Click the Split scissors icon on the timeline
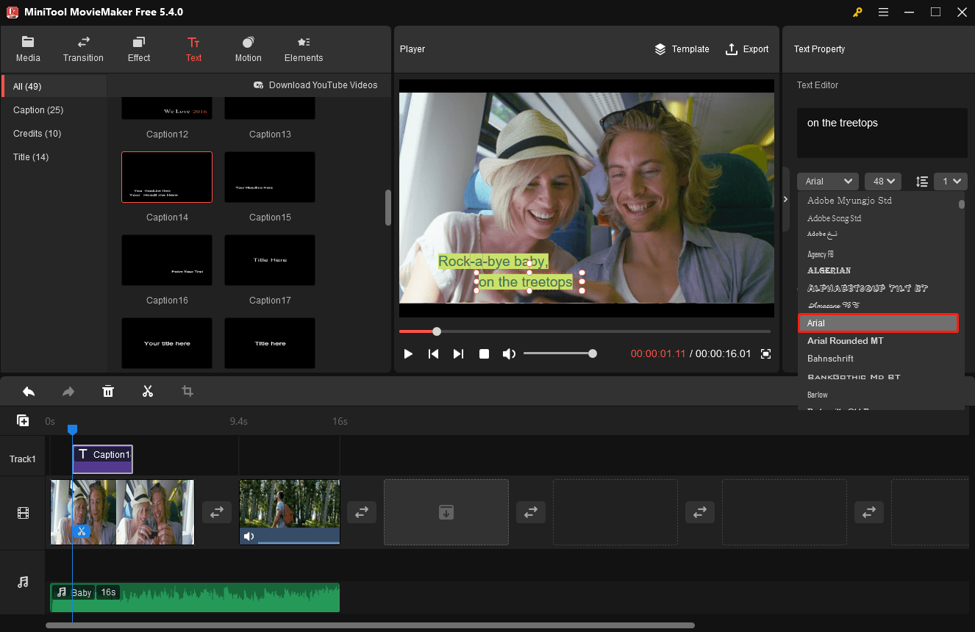Screen dimensions: 975x632 point(148,391)
